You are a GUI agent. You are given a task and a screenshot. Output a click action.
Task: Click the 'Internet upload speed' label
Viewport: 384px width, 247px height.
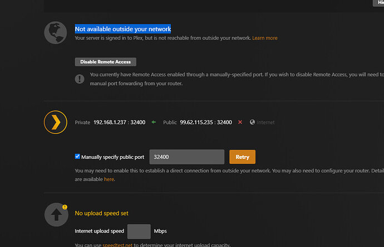click(x=100, y=231)
